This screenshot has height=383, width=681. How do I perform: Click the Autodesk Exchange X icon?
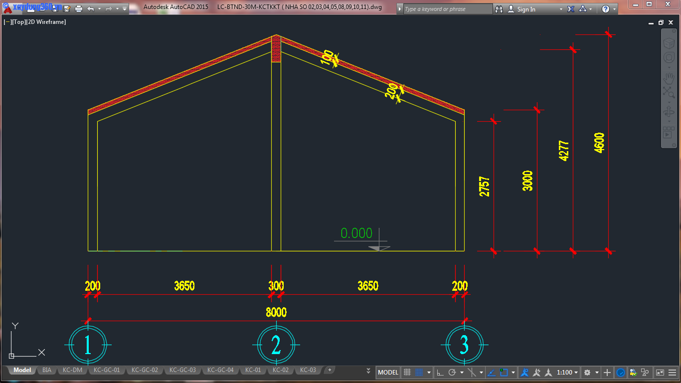pos(571,9)
